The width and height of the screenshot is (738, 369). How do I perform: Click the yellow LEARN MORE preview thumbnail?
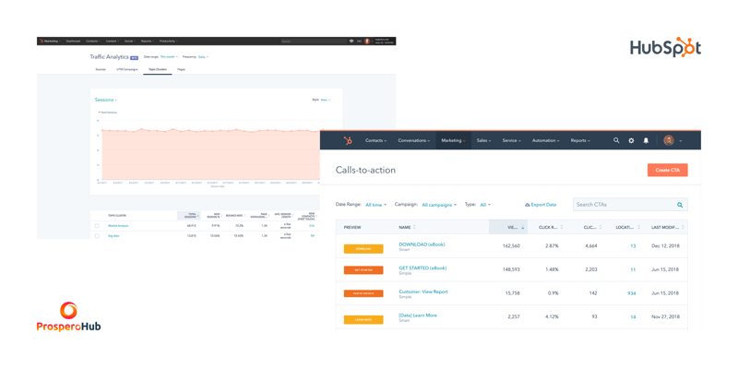click(363, 319)
